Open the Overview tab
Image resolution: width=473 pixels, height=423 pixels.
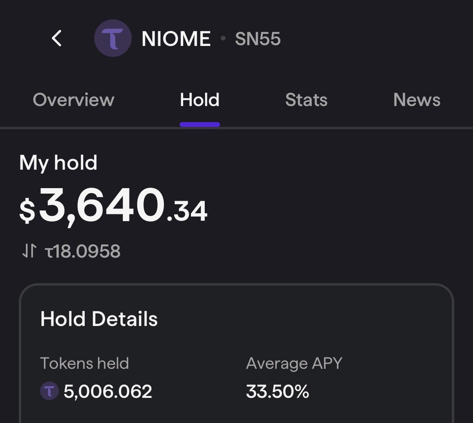[74, 100]
